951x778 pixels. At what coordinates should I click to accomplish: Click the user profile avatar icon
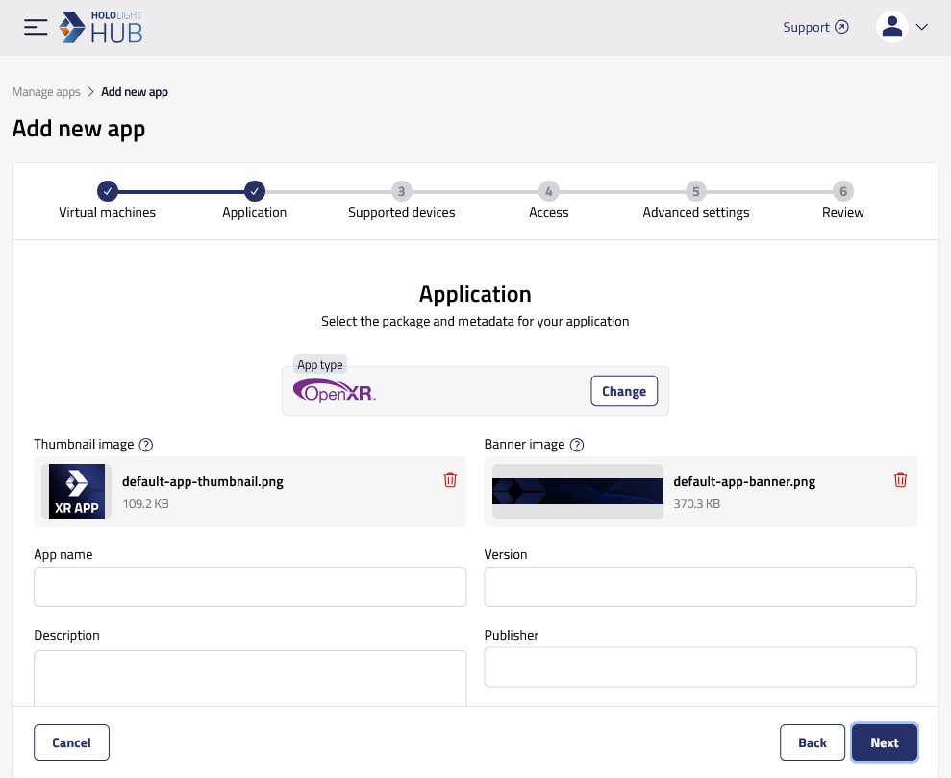pos(891,27)
